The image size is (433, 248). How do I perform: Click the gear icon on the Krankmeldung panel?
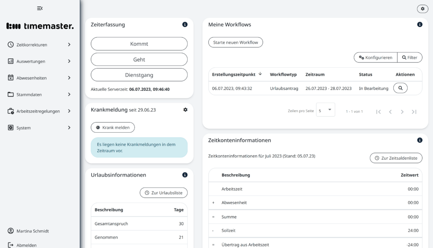[x=185, y=109]
